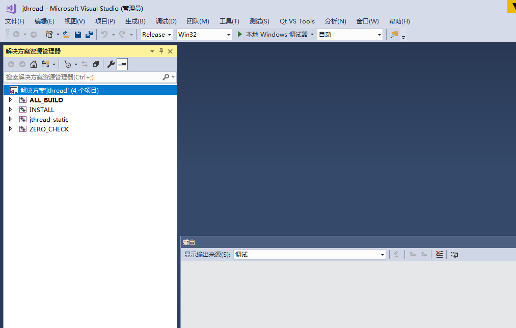Screen dimensions: 516x328
Task: Click the Navigate Backward toolbar arrow
Action: 16,34
